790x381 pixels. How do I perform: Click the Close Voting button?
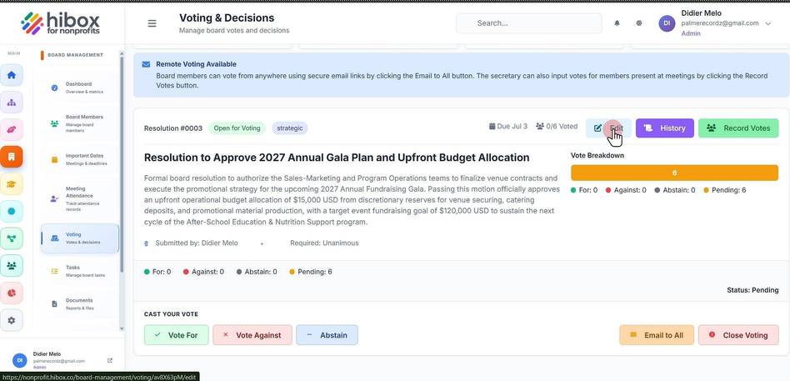point(738,335)
